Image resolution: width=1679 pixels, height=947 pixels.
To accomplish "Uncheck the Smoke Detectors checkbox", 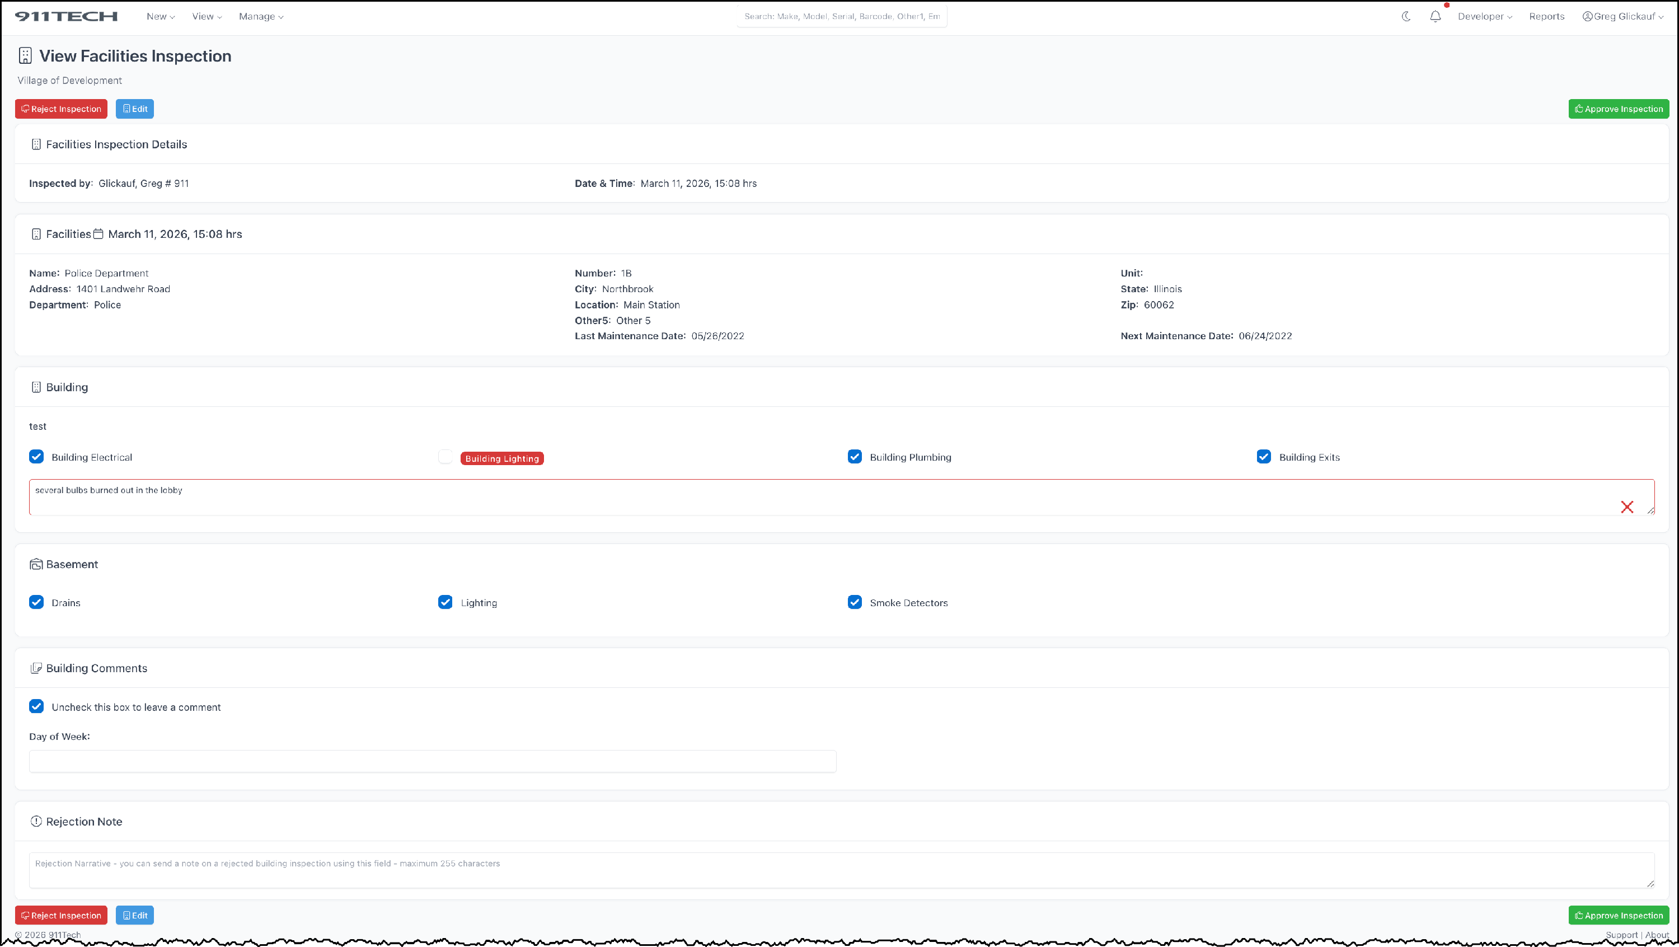I will [855, 602].
